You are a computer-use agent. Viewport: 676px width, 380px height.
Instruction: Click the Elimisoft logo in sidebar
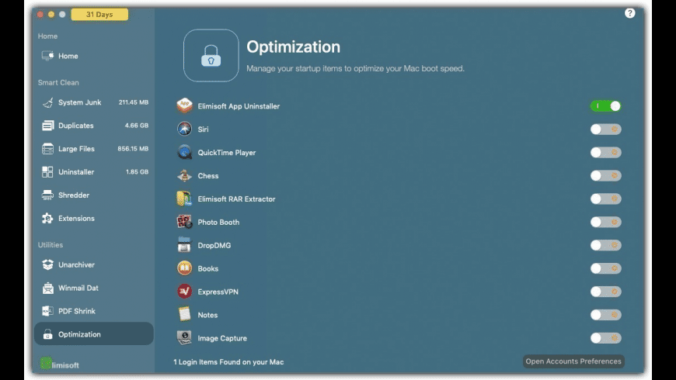(x=60, y=364)
